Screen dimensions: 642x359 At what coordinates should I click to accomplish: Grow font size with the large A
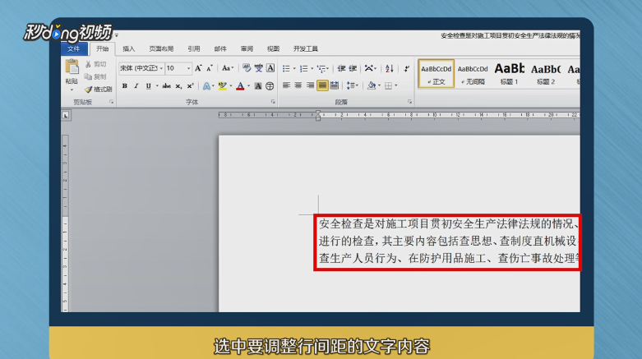pyautogui.click(x=198, y=68)
